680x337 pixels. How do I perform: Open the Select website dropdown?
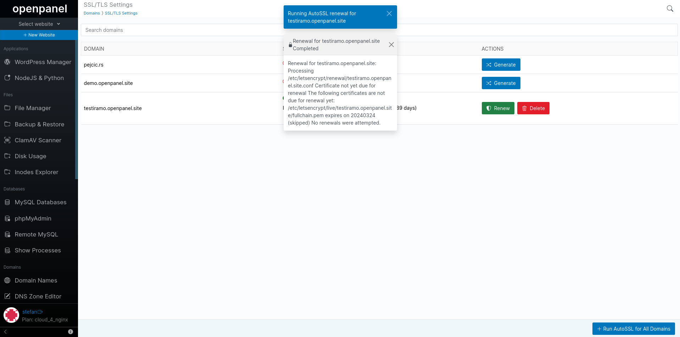pos(39,24)
